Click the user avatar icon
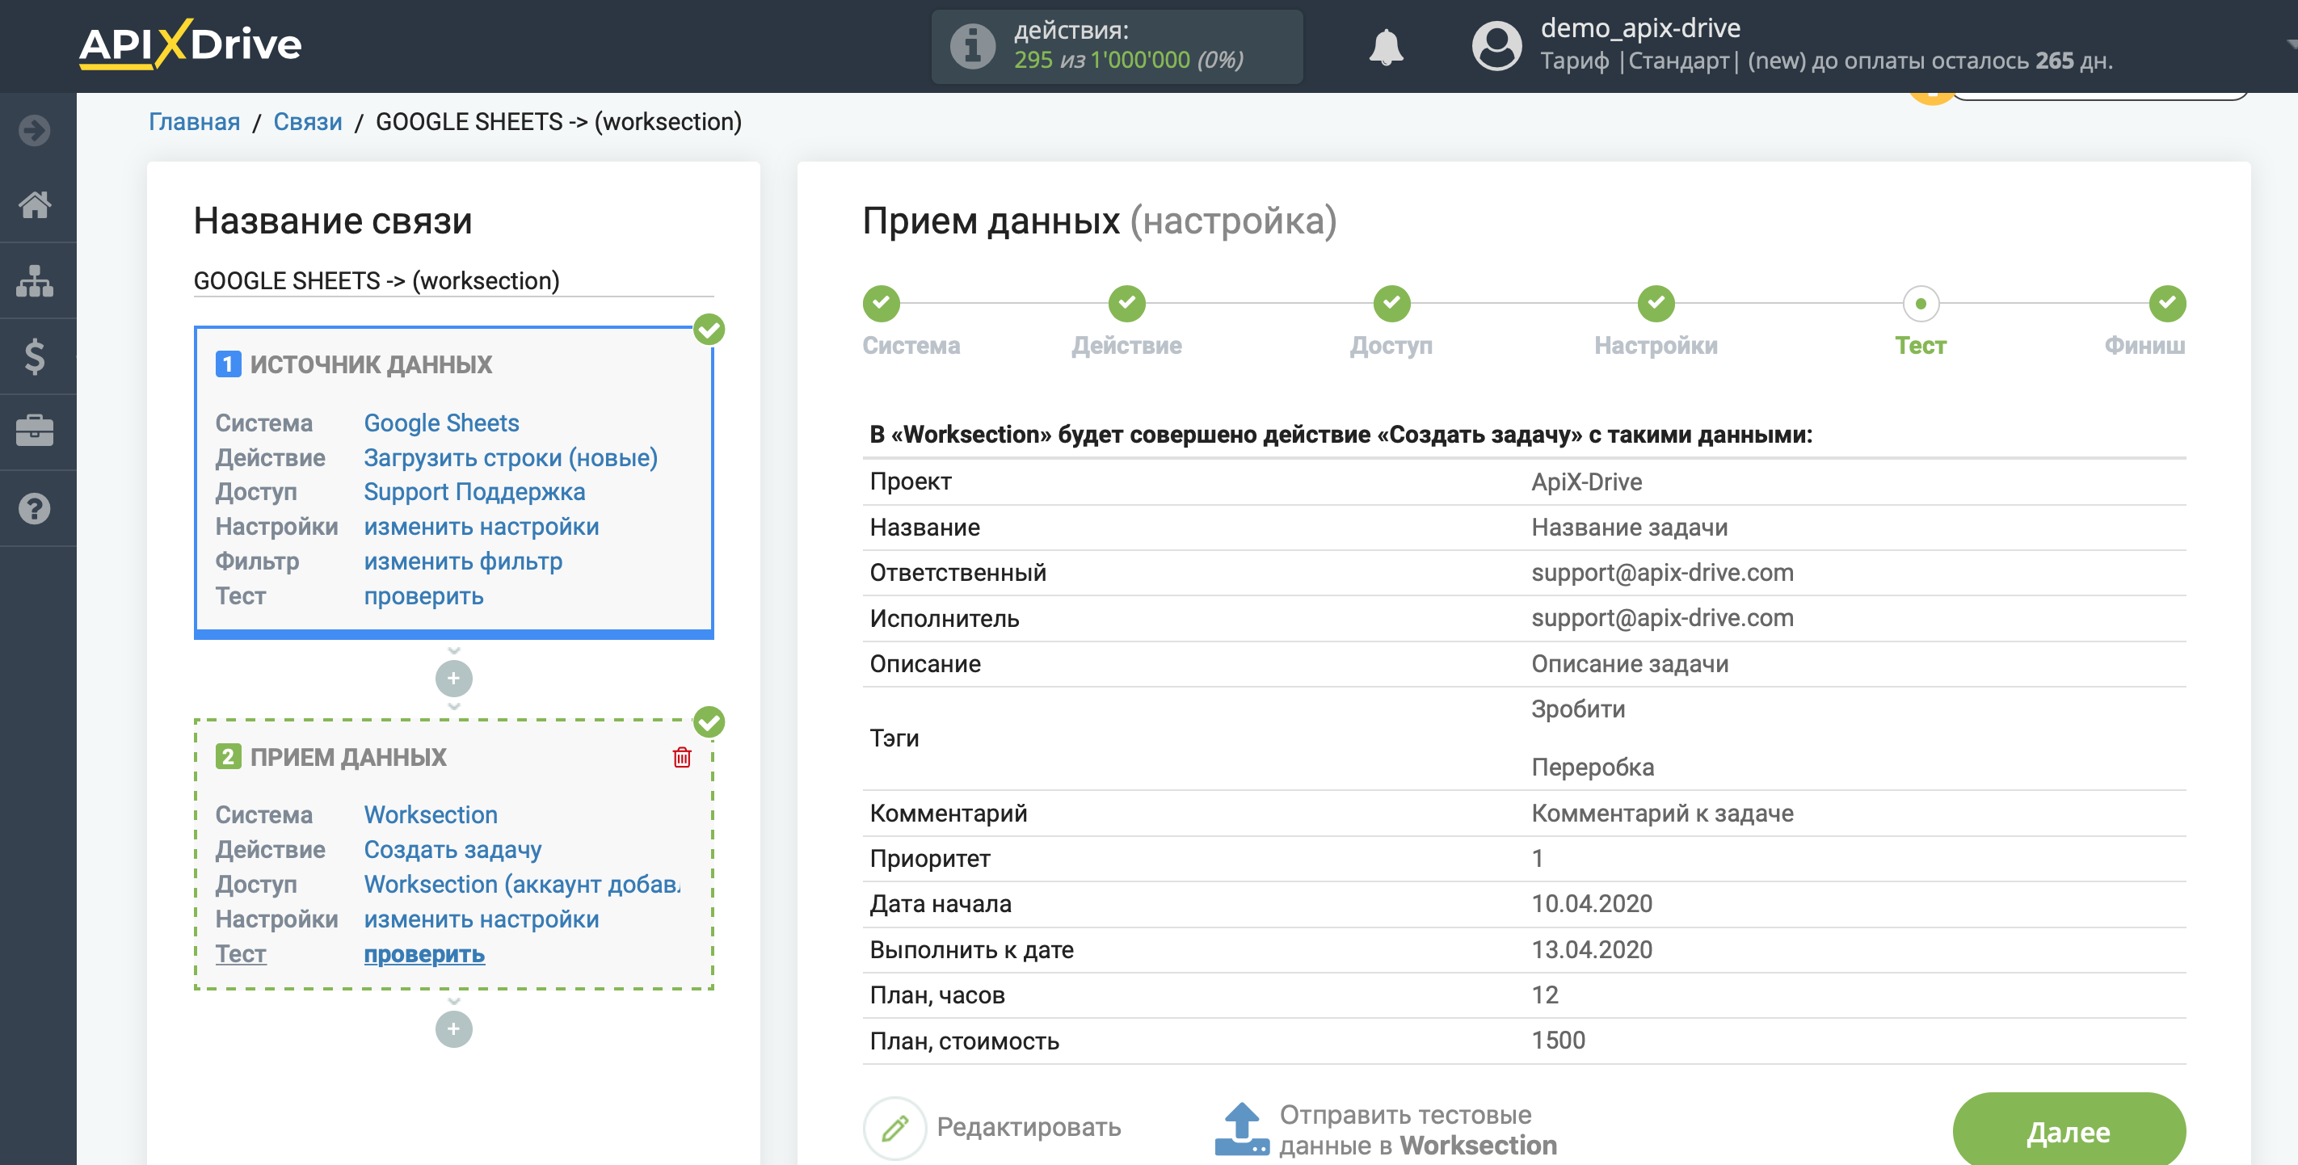 1496,46
